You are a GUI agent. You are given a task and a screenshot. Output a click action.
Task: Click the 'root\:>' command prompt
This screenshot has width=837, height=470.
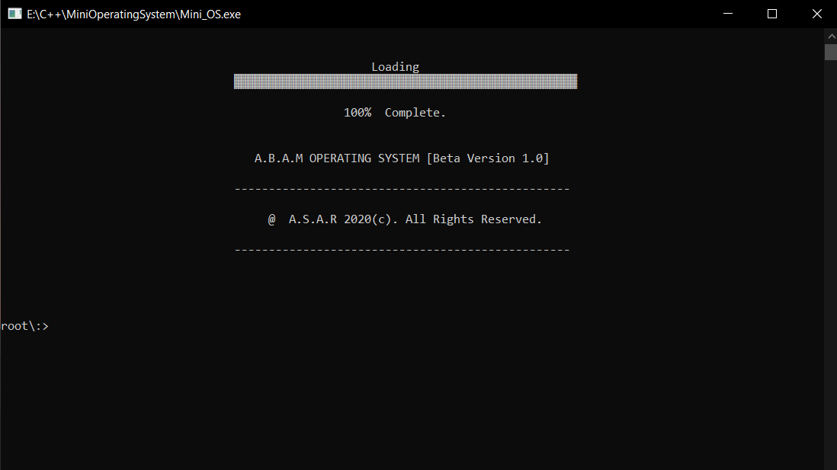(x=24, y=326)
